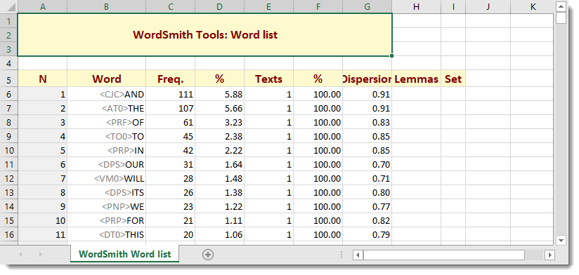This screenshot has height=275, width=579.
Task: Click the horizontal scrollbar thumb
Action: click(x=444, y=255)
